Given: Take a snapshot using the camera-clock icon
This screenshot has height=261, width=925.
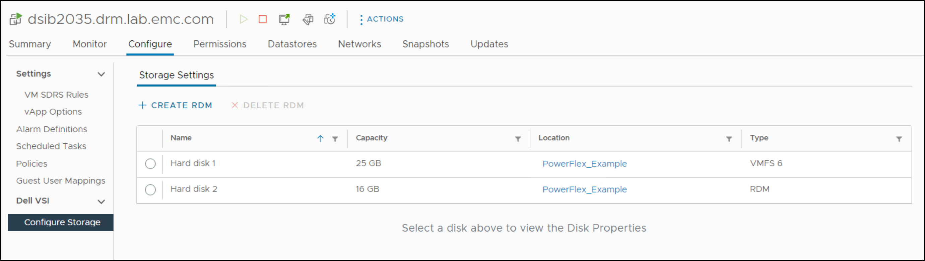Looking at the screenshot, I should point(329,19).
